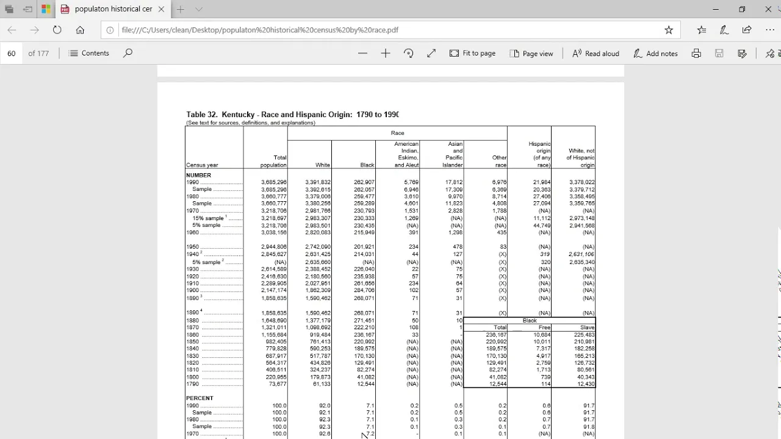Screen dimensions: 781x439
Task: Click the 'Slave' subheader in the table
Action: pos(588,327)
